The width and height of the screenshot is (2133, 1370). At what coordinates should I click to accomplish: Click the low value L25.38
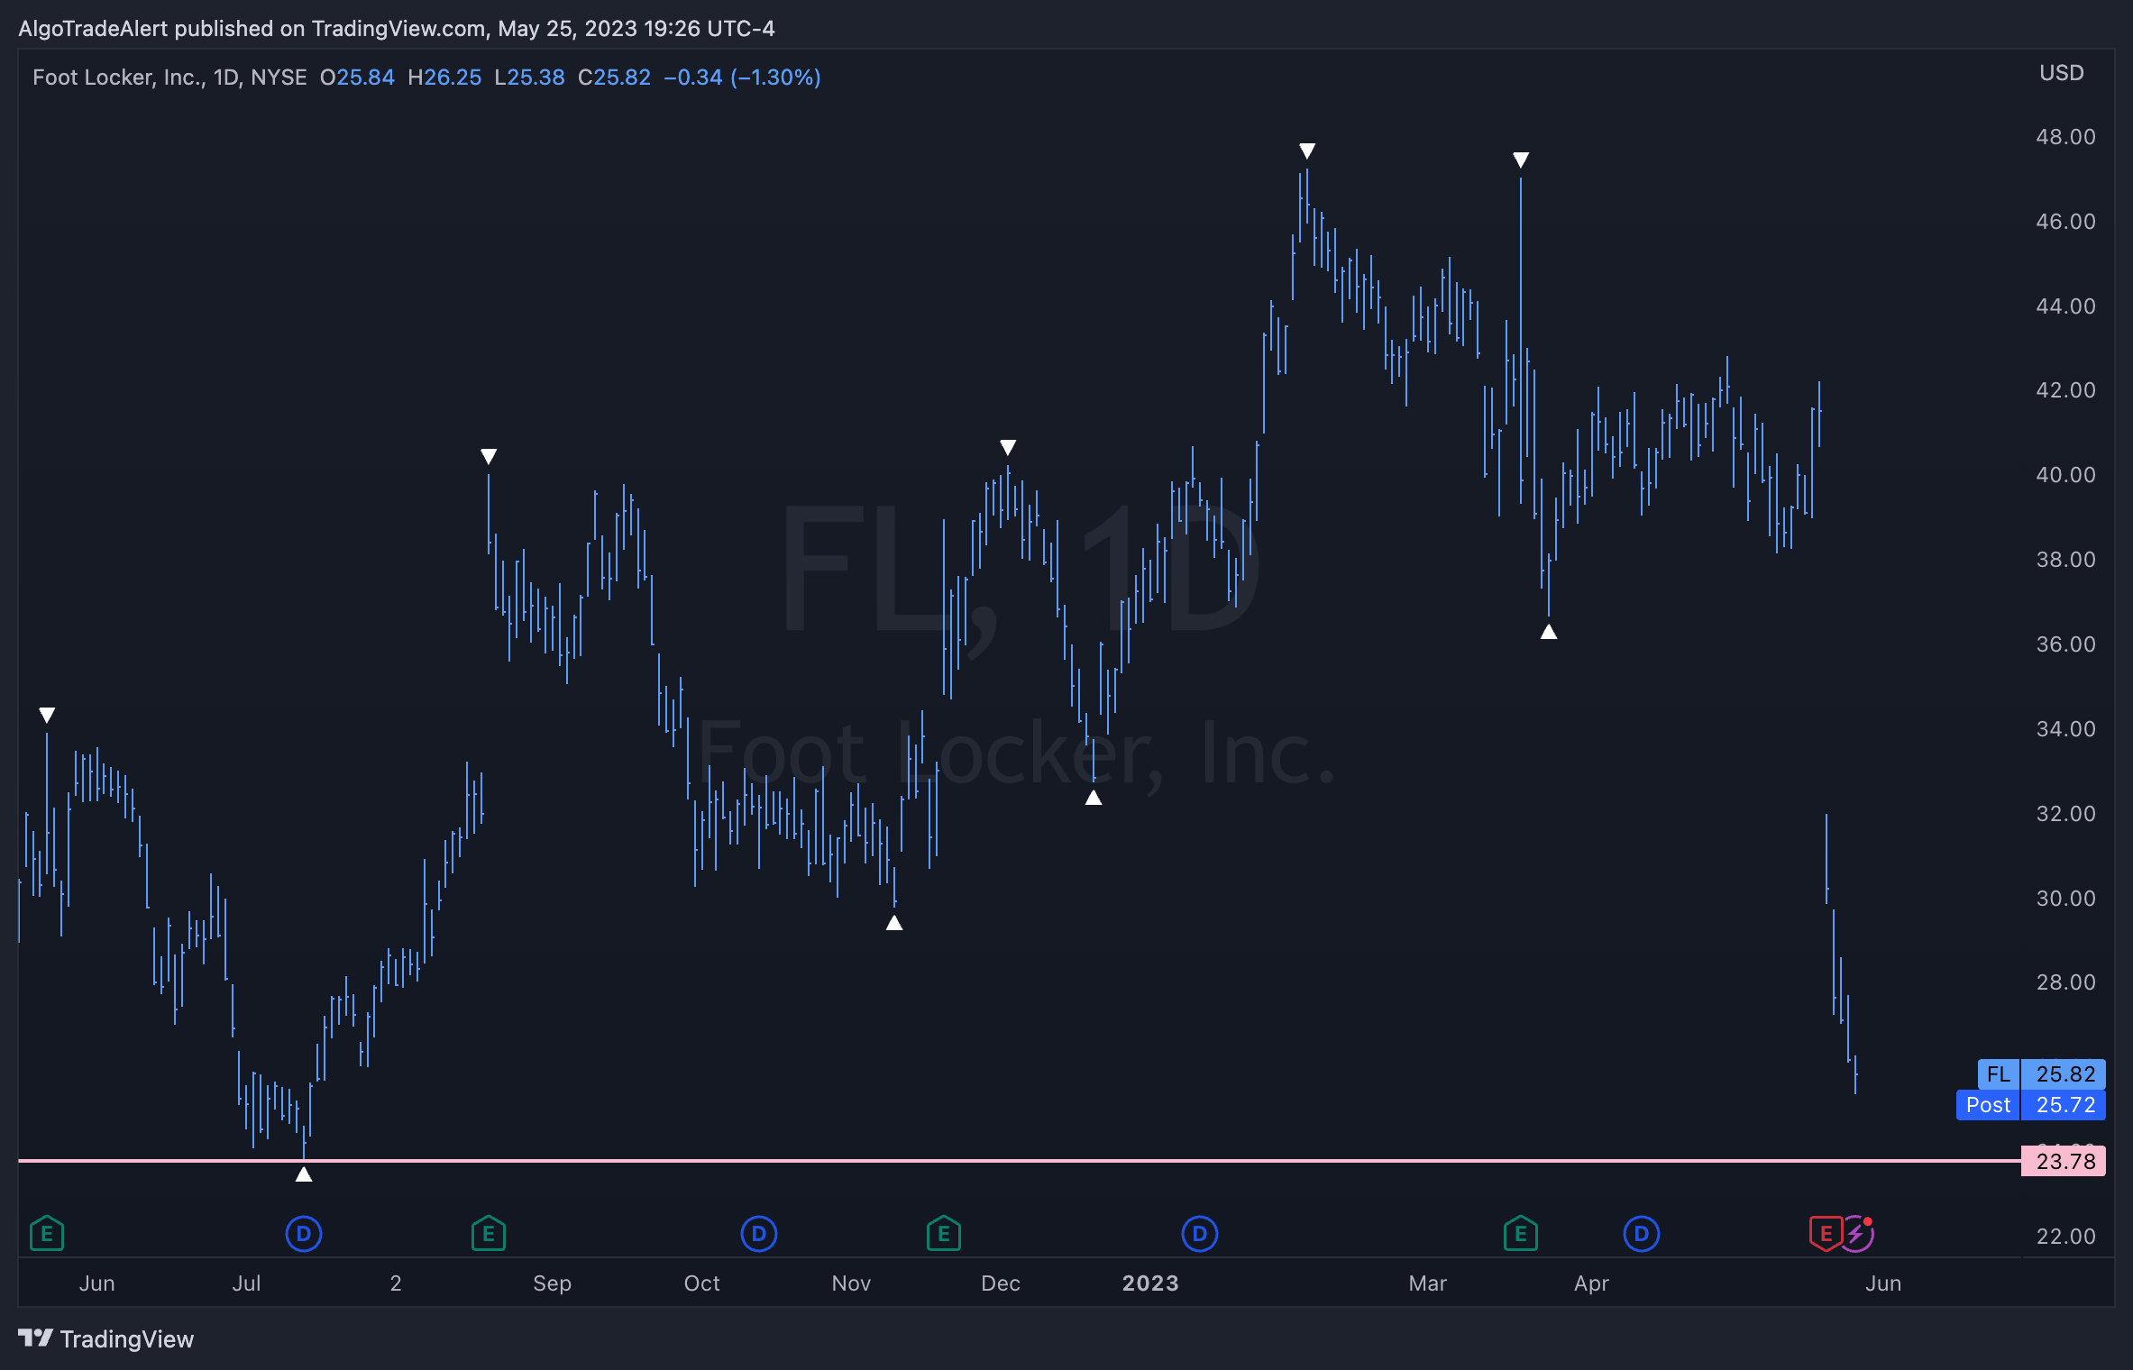click(x=529, y=78)
